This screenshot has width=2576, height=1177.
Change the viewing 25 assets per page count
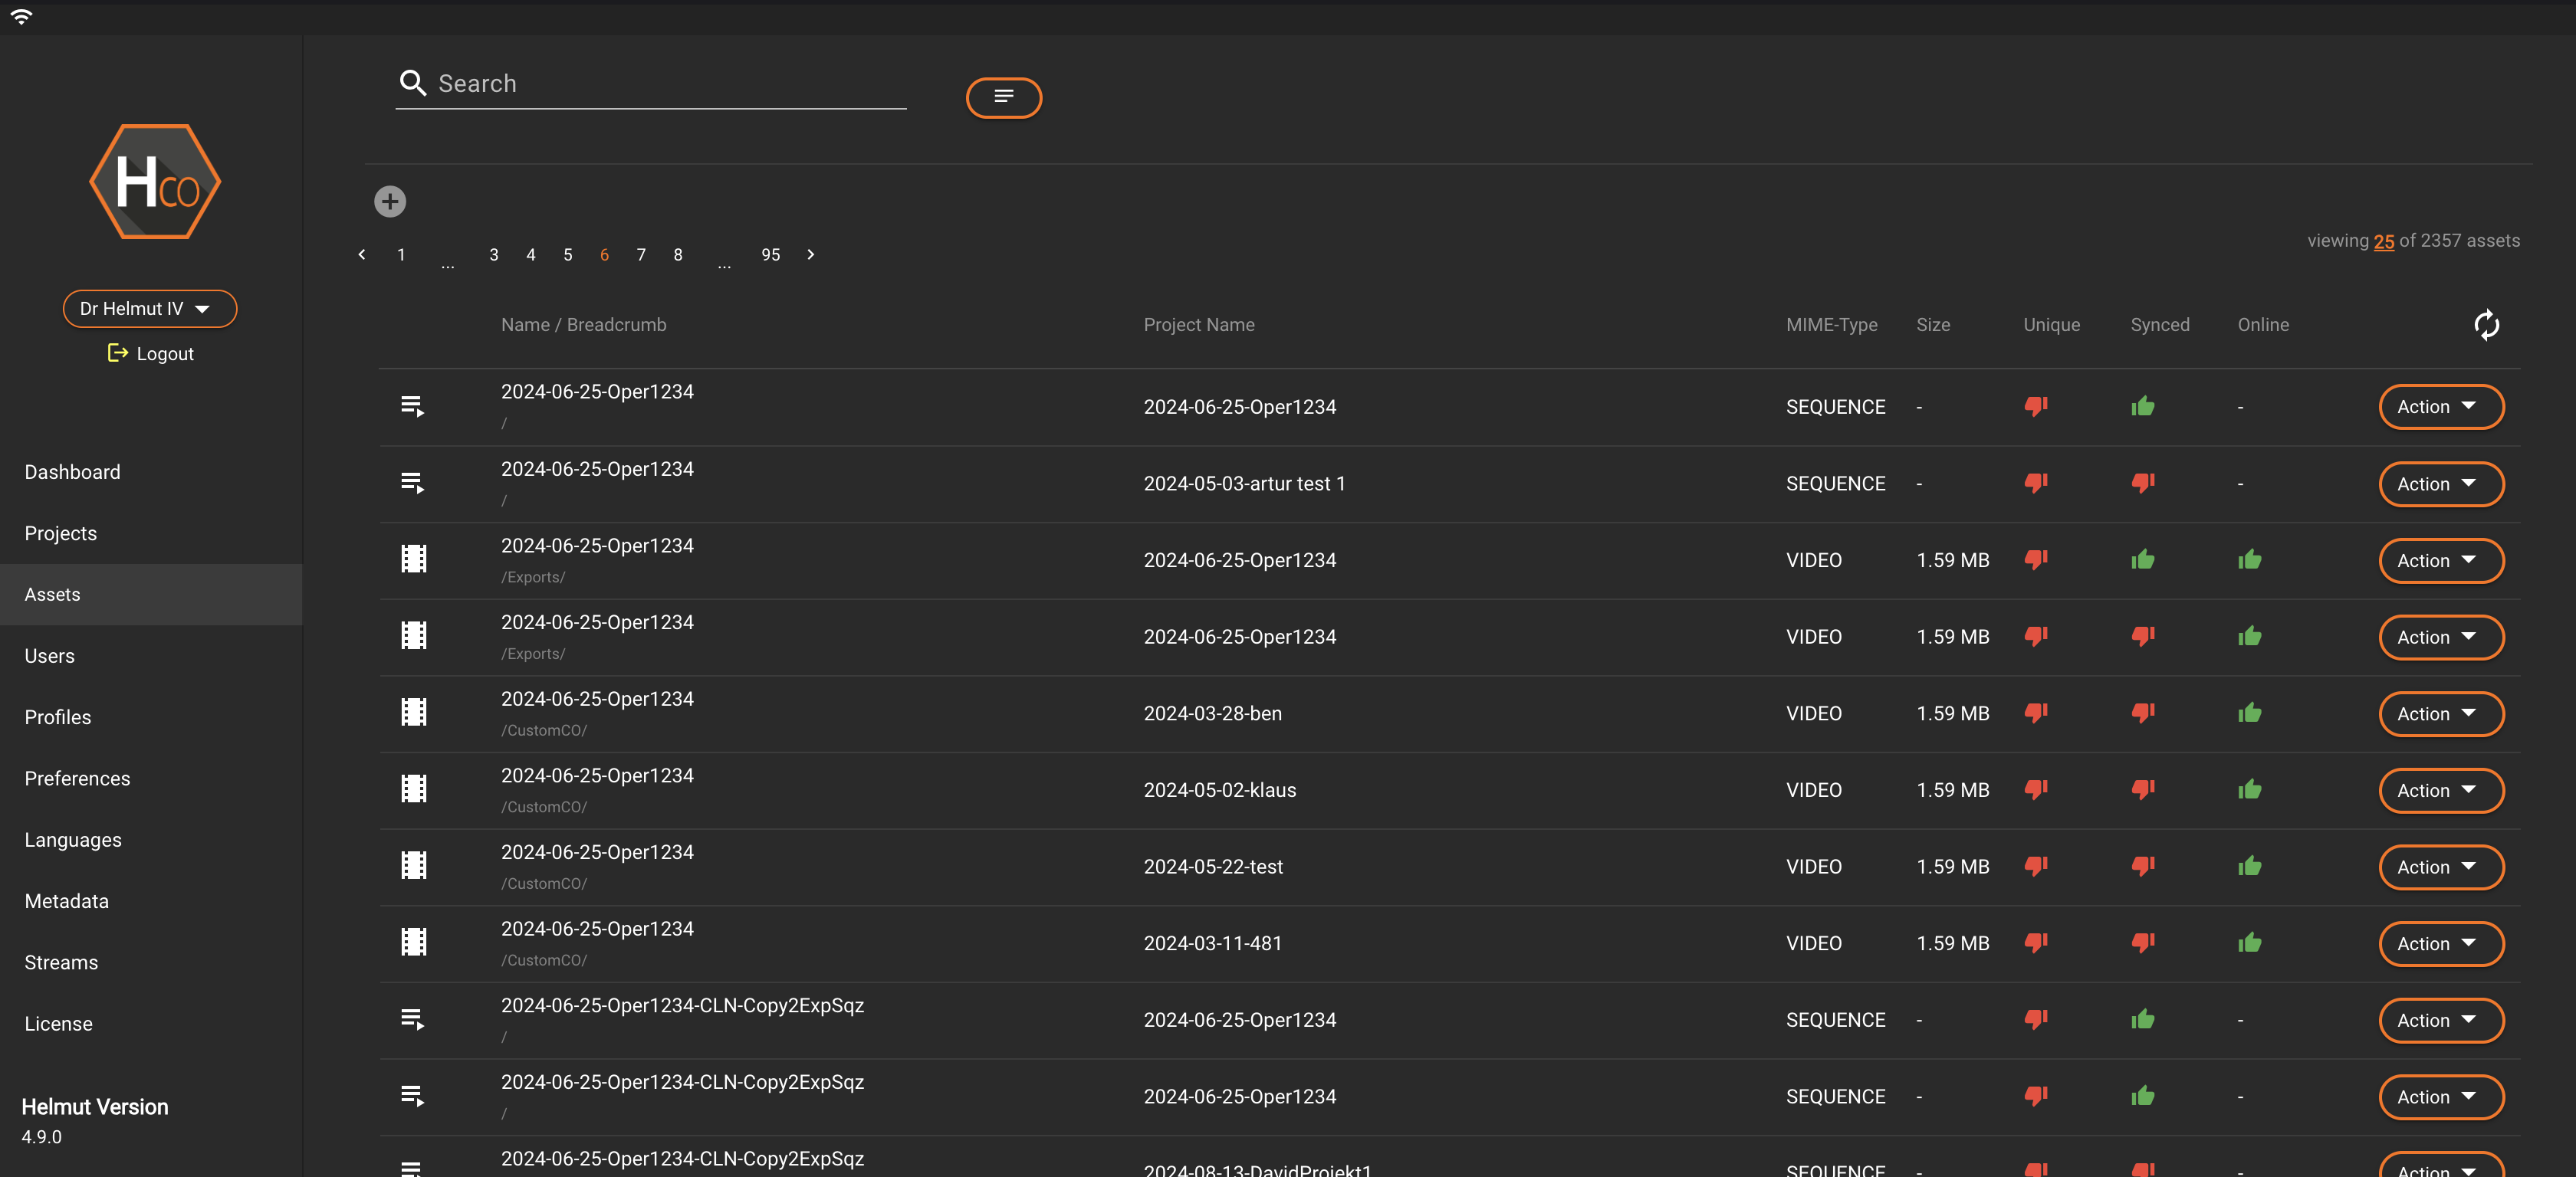coord(2383,241)
